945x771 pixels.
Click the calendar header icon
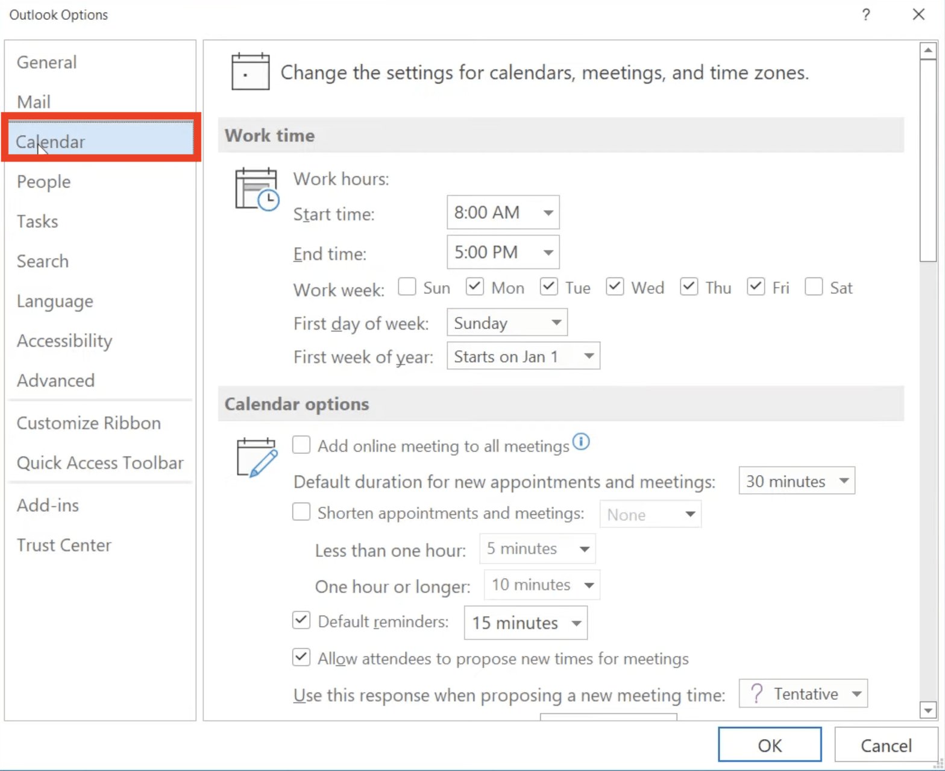(250, 72)
